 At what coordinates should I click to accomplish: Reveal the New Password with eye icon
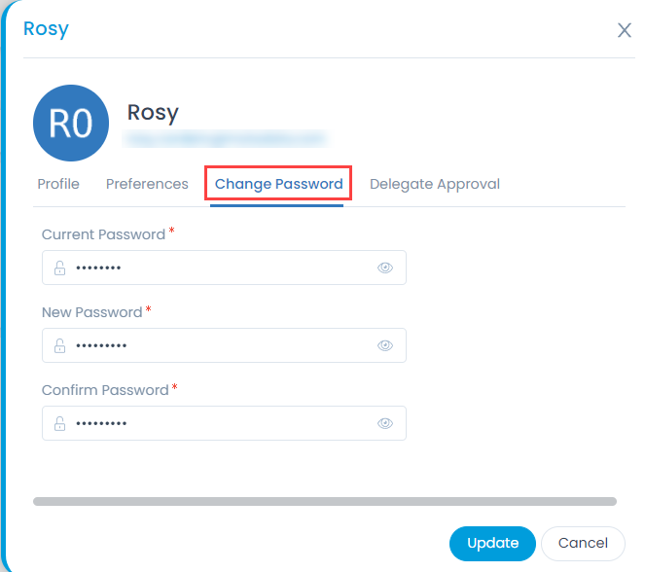(x=385, y=345)
